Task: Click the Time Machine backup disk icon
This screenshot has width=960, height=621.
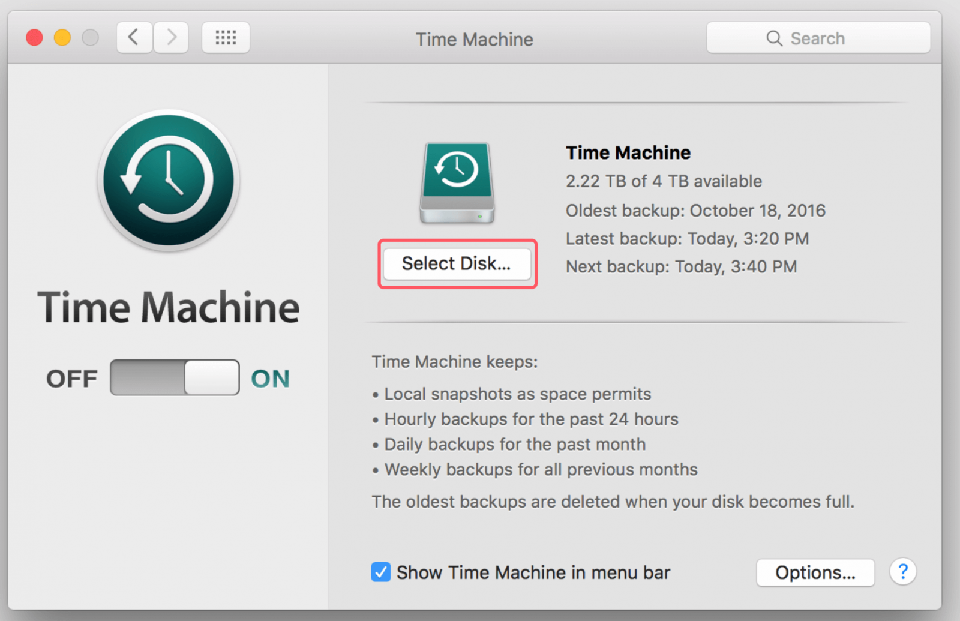Action: [x=457, y=183]
